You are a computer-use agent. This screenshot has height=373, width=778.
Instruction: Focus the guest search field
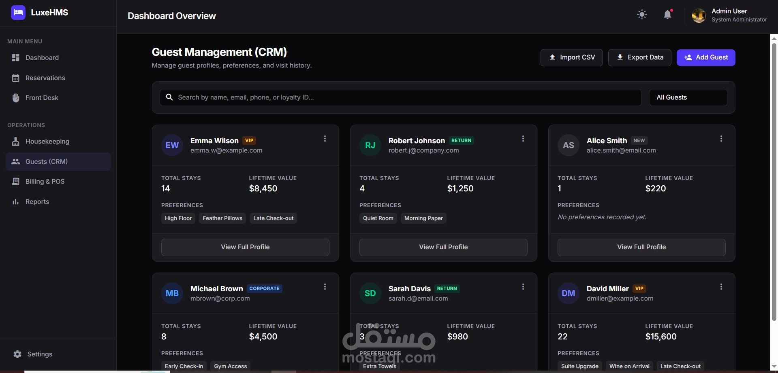[x=401, y=97]
